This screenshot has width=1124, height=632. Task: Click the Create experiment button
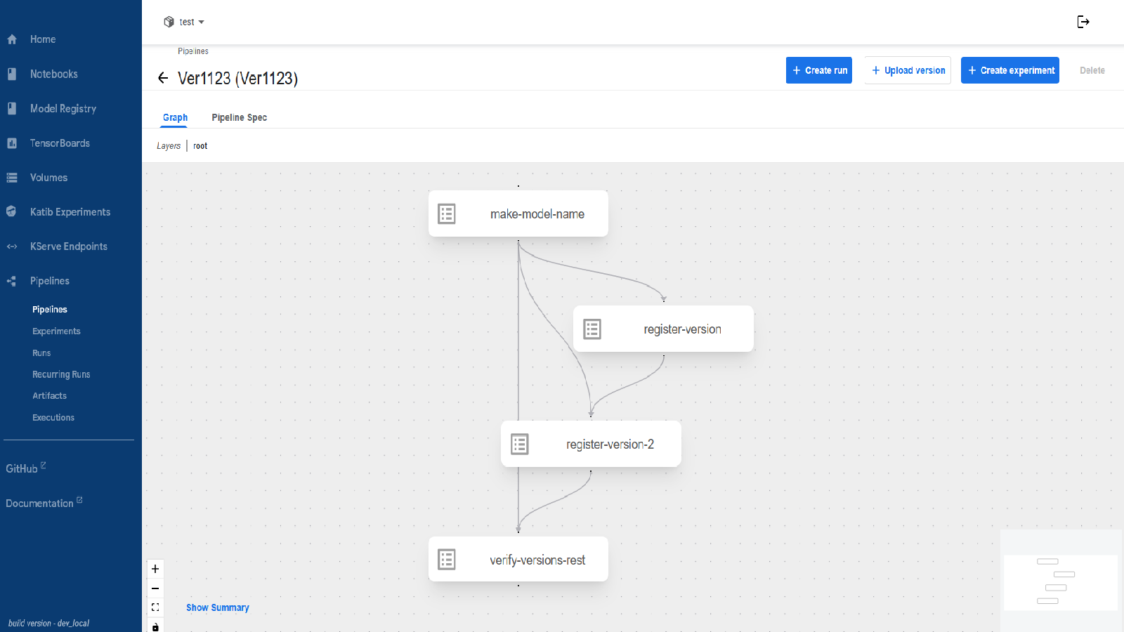pos(1010,70)
